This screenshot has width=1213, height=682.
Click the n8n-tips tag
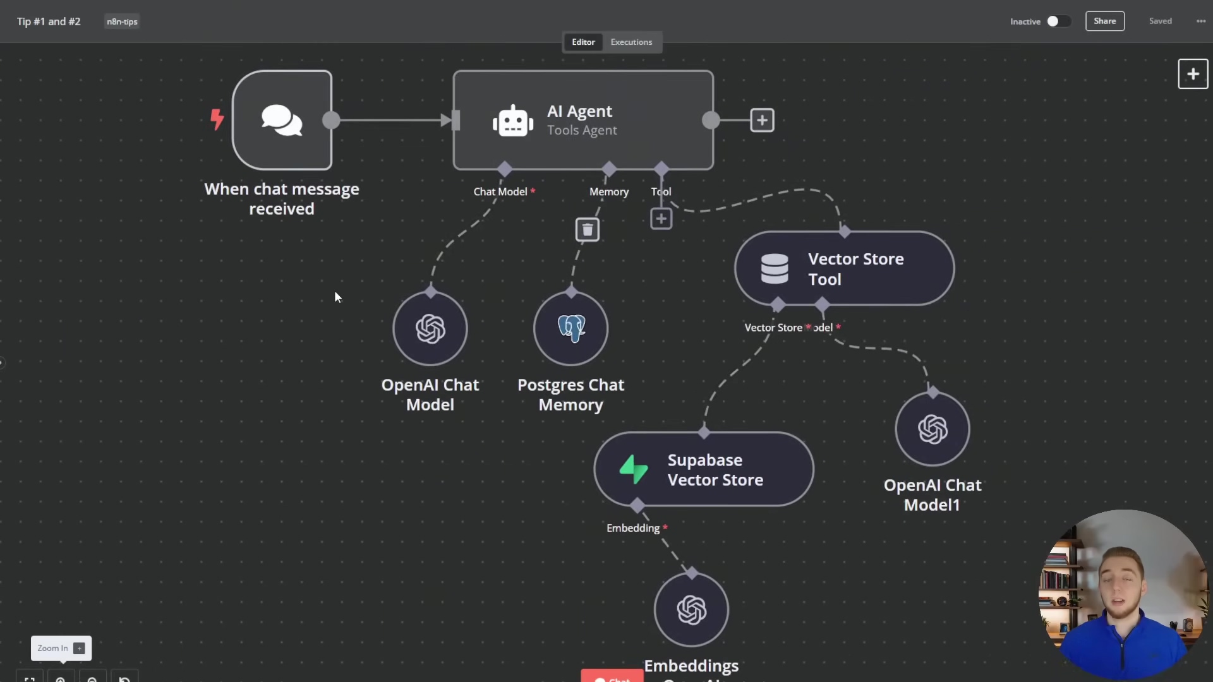(122, 21)
